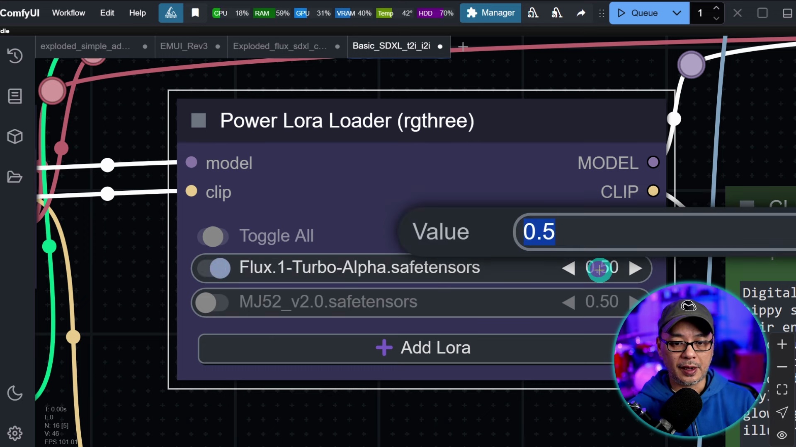Viewport: 796px width, 447px height.
Task: Increment queue batch count up arrow
Action: pos(716,8)
